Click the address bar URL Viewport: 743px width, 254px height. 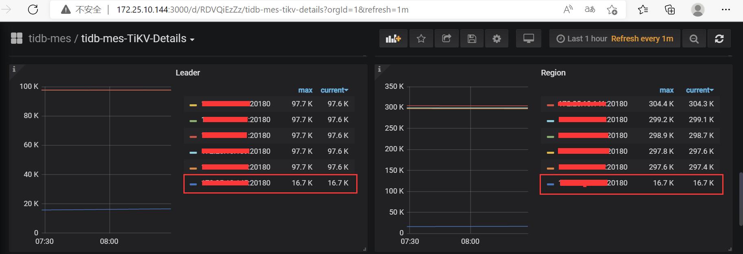click(x=262, y=9)
